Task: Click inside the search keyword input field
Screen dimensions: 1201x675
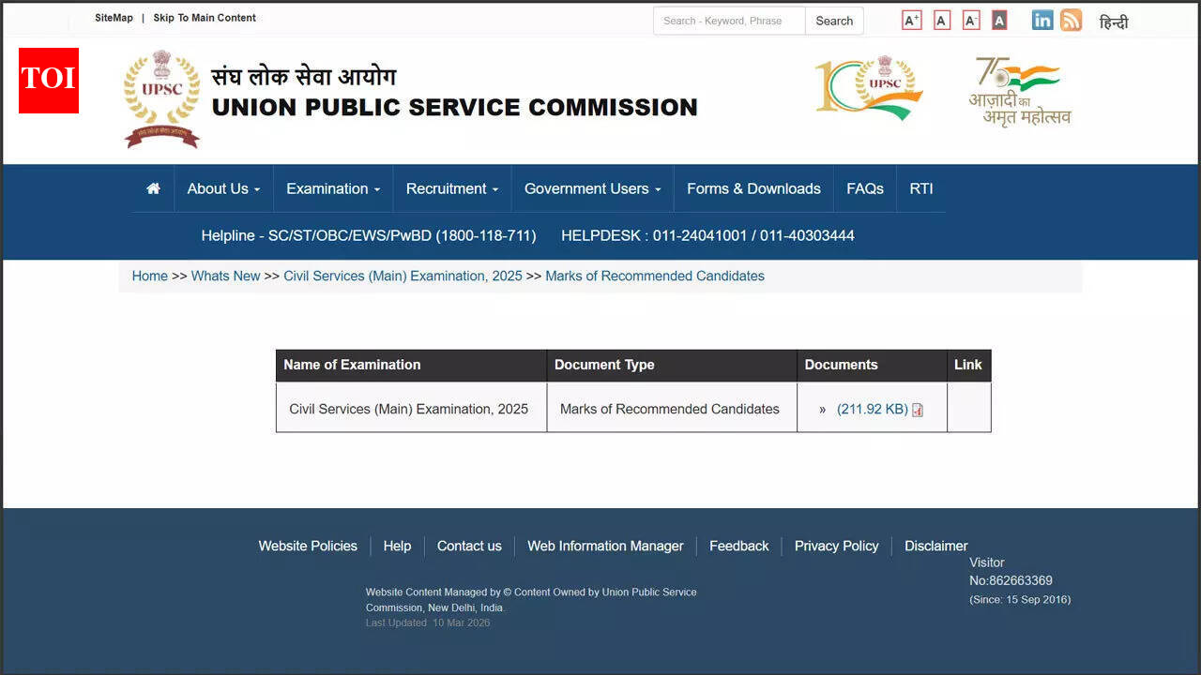Action: pos(728,20)
